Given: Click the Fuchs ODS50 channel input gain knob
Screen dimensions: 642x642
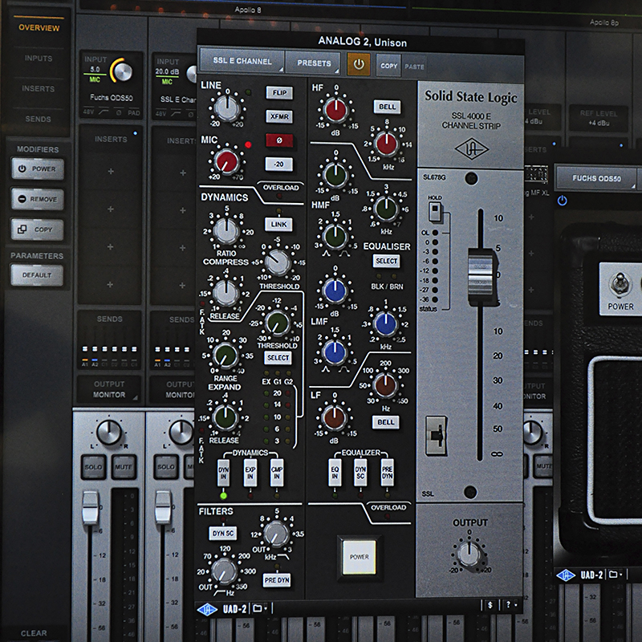Looking at the screenshot, I should tap(124, 71).
